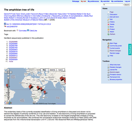Click the Related changes icon
Image resolution: width=132 pixels, height=121 pixels.
pyautogui.click(x=108, y=67)
